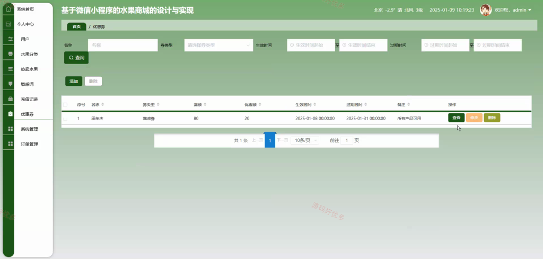This screenshot has width=543, height=259.
Task: Open the 水果分类 menu item
Action: tap(30, 55)
